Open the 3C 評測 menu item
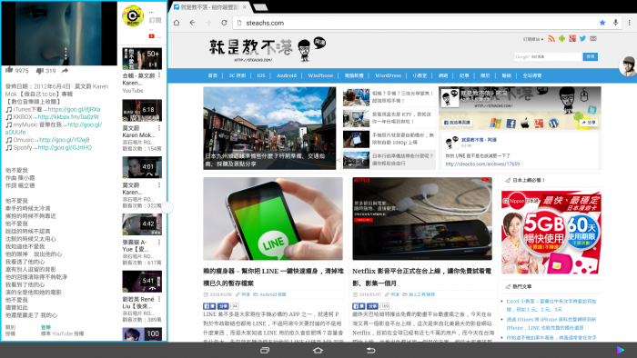 point(238,75)
